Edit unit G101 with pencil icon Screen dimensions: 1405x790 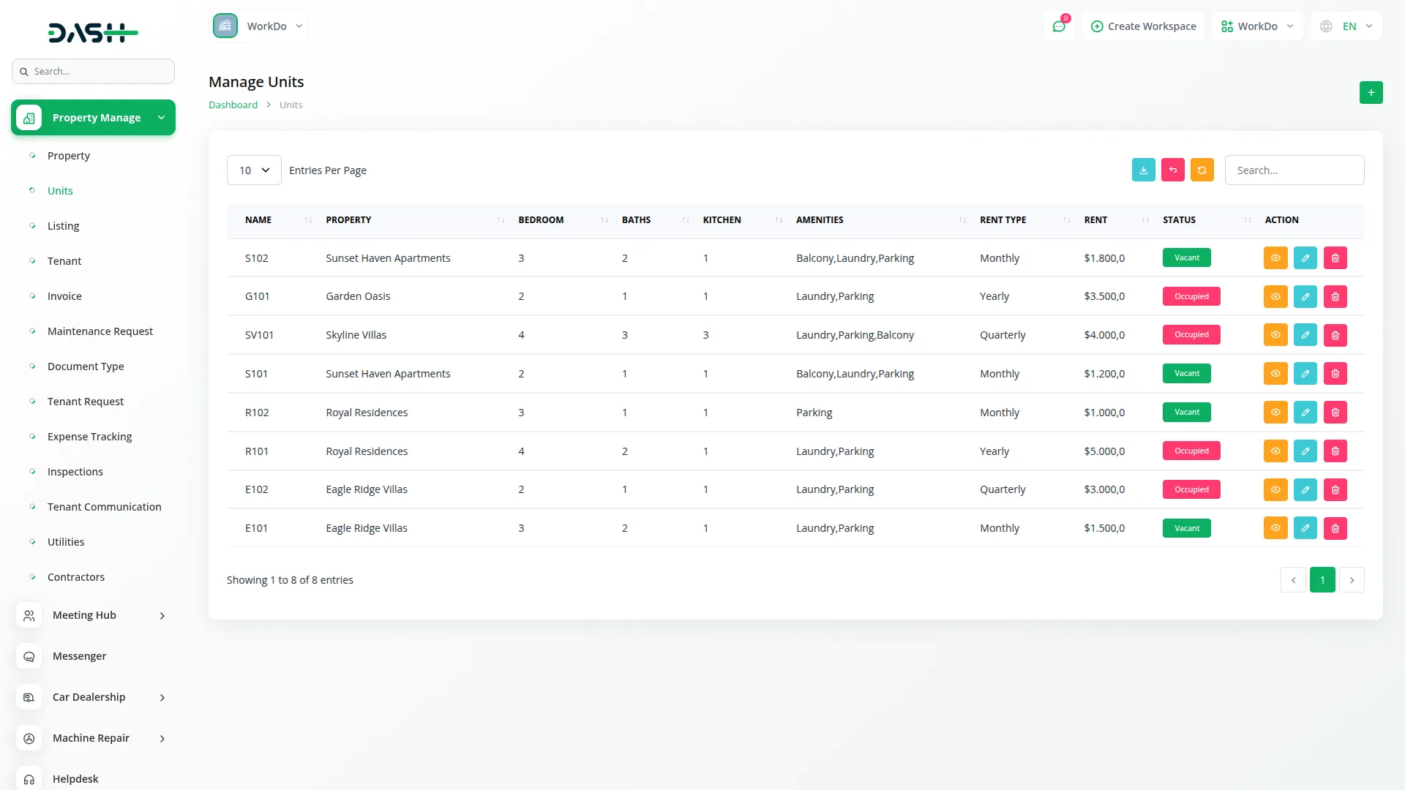pyautogui.click(x=1305, y=296)
